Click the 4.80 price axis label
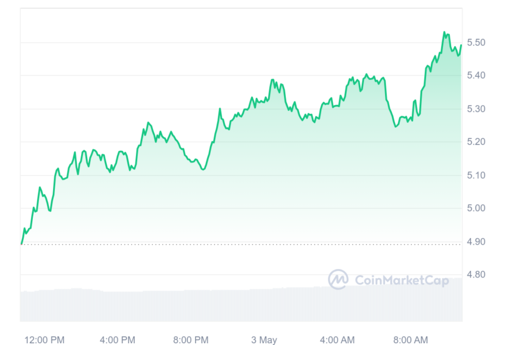 coord(476,274)
